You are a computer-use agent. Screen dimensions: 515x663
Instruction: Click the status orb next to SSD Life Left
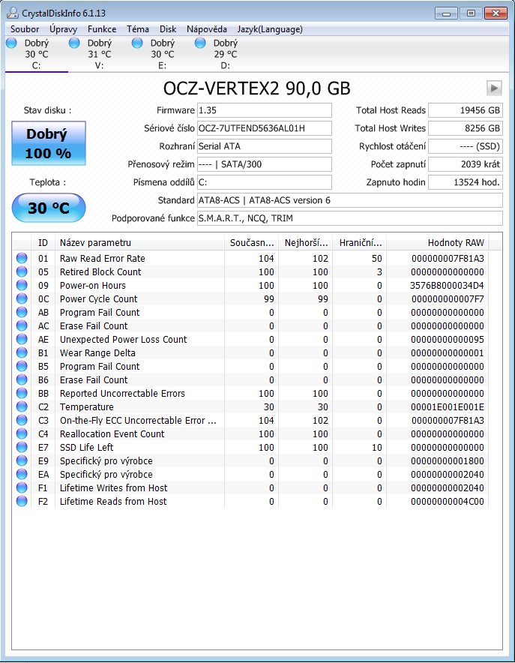click(x=22, y=448)
